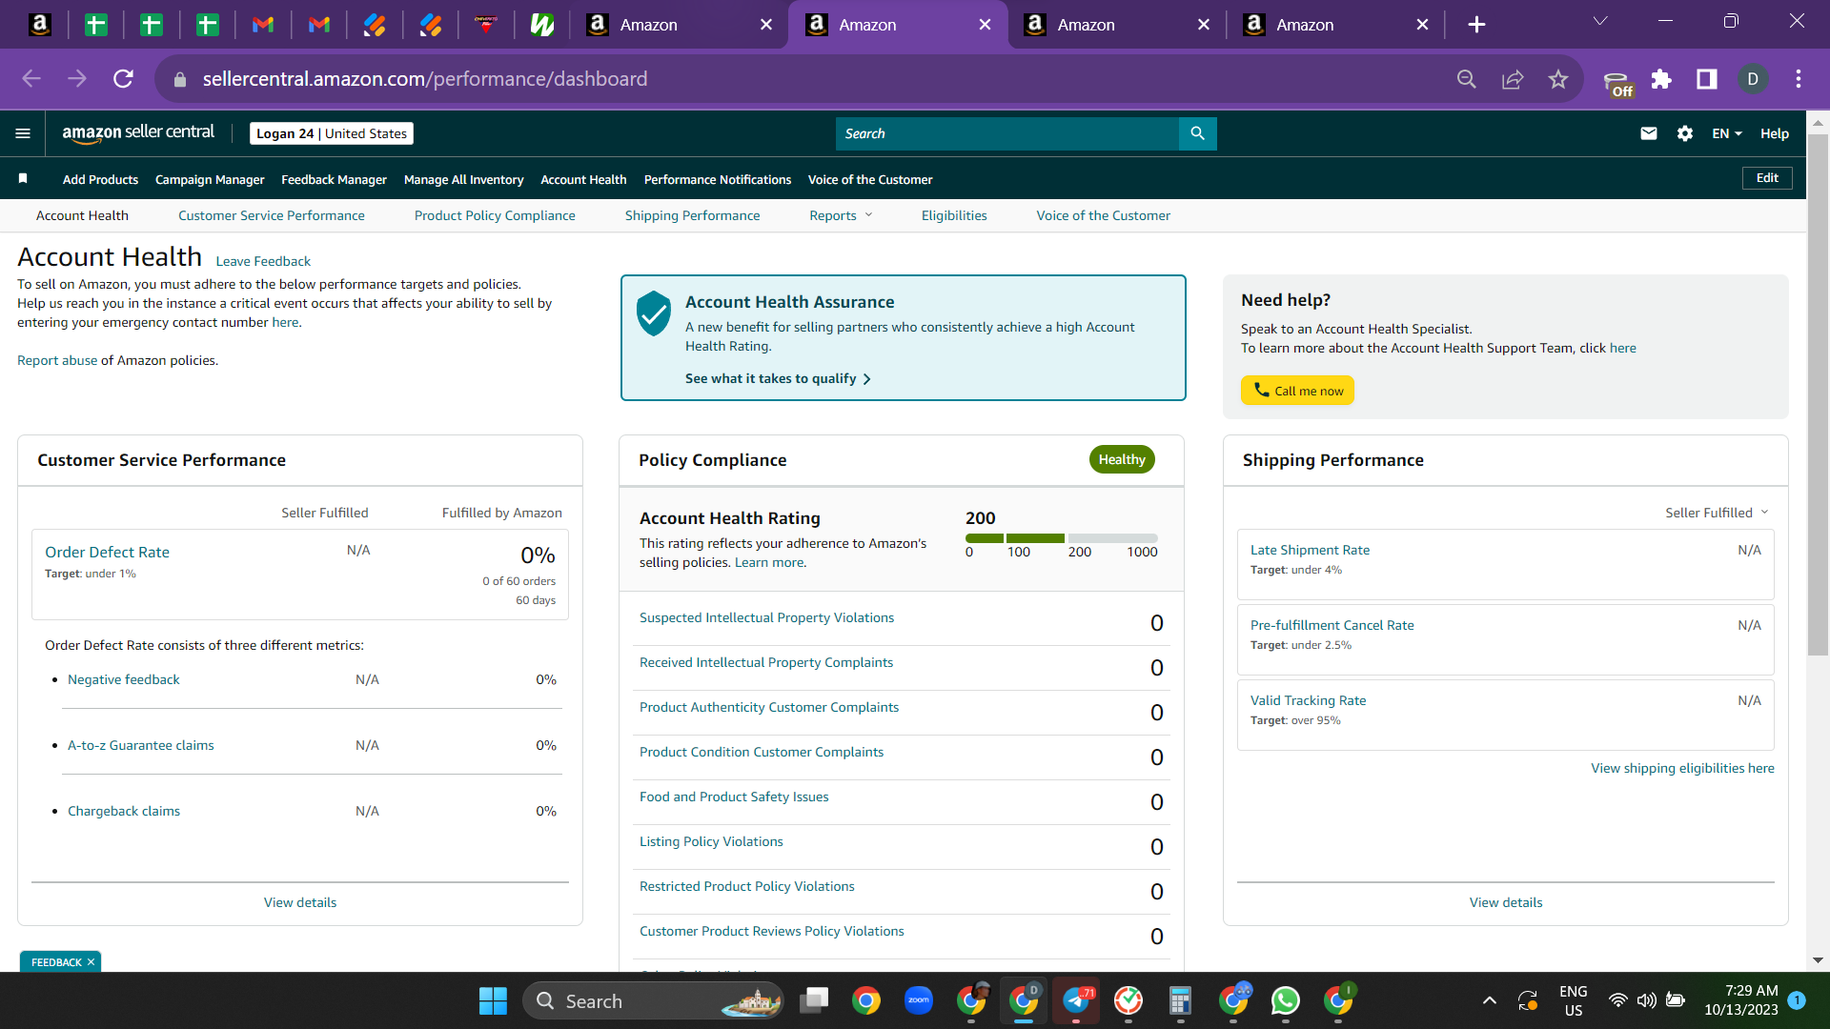
Task: Expand the Seller Fulfilled shipping dropdown
Action: 1717,513
